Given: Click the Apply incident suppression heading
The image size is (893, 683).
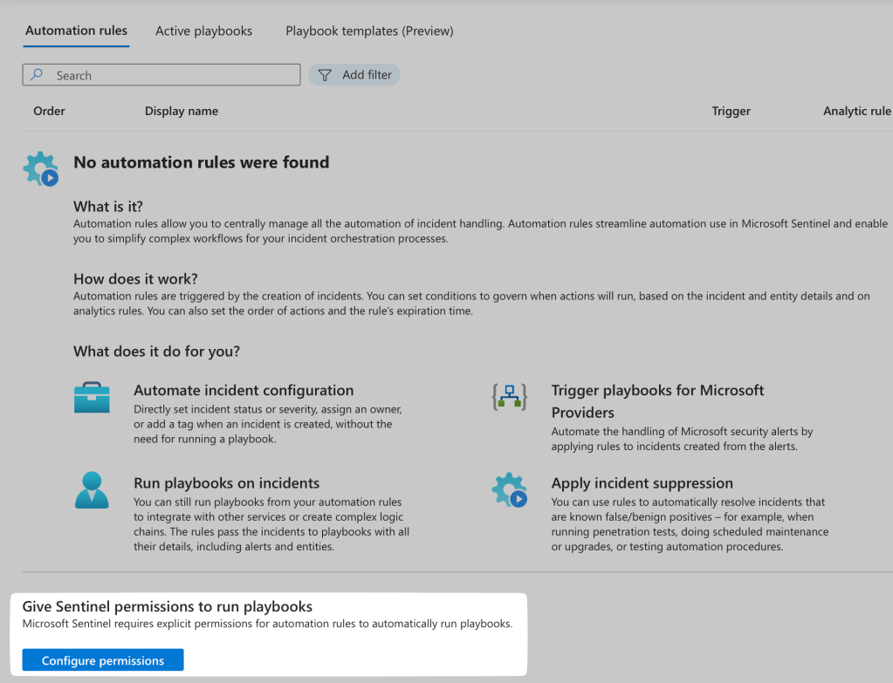Looking at the screenshot, I should click(x=642, y=483).
